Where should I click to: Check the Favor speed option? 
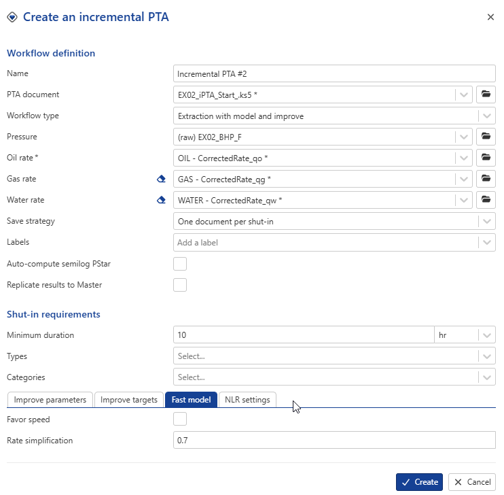click(180, 420)
